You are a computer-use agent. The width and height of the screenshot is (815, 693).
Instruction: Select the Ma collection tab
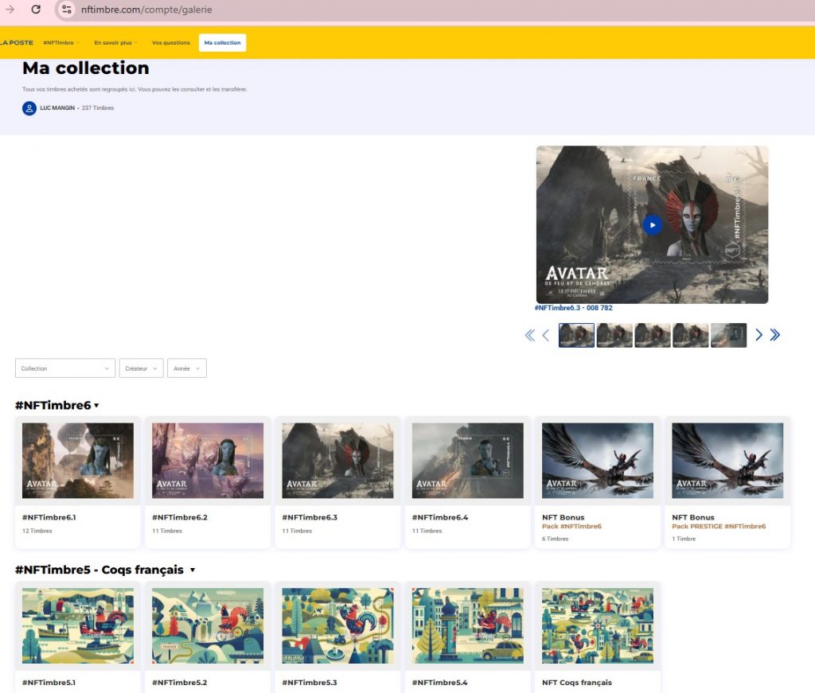click(222, 43)
